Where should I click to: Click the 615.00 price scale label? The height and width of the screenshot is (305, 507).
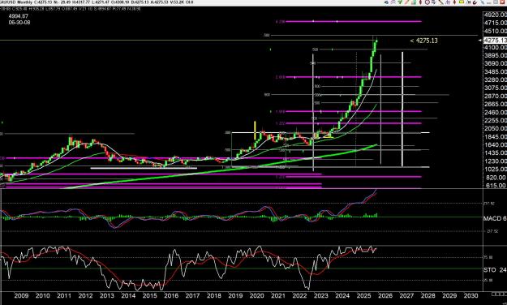click(x=496, y=185)
